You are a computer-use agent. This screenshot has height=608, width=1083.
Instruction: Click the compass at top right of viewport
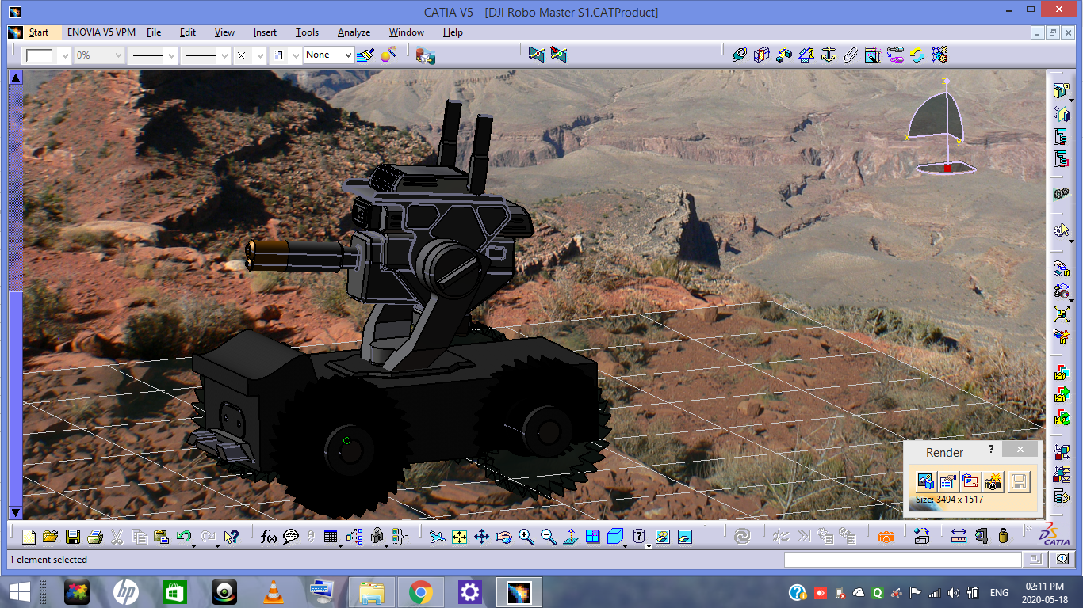coord(941,127)
